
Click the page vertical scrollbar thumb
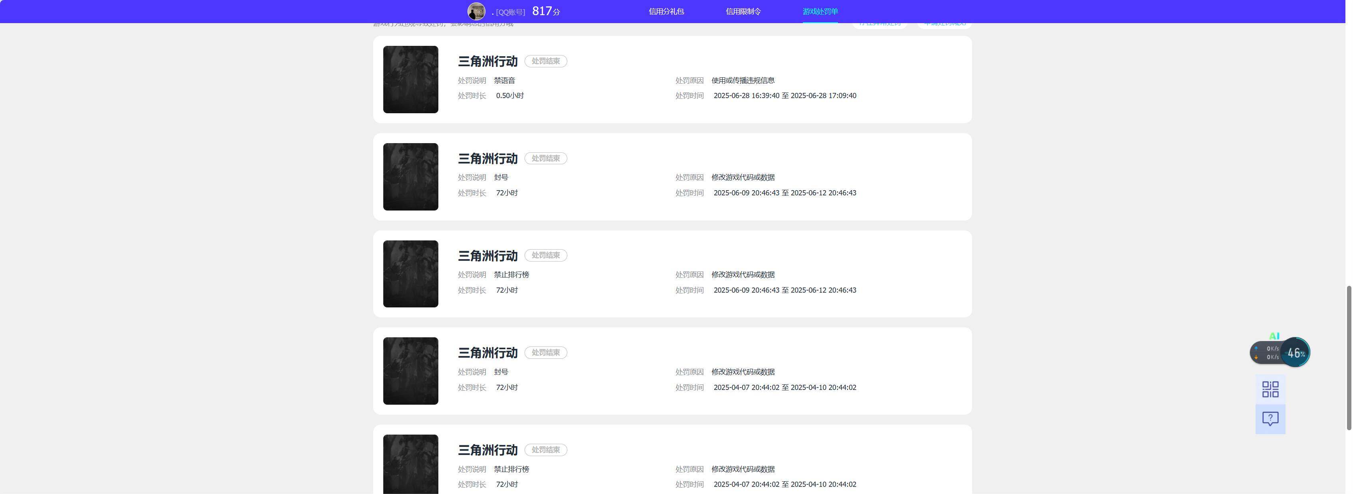click(1349, 358)
